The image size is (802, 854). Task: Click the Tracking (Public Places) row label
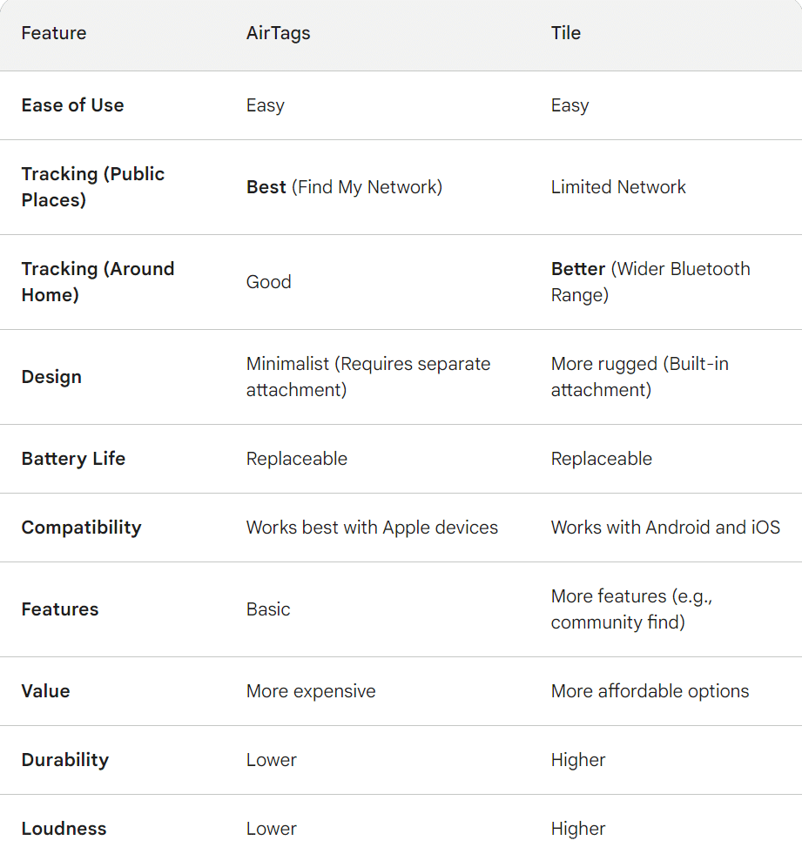pos(93,187)
